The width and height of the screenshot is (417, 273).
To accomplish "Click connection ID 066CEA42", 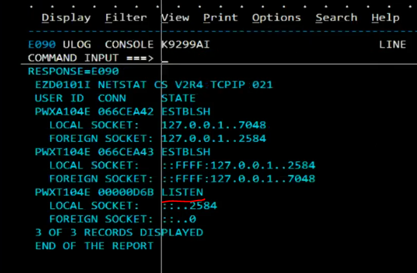I will 126,111.
